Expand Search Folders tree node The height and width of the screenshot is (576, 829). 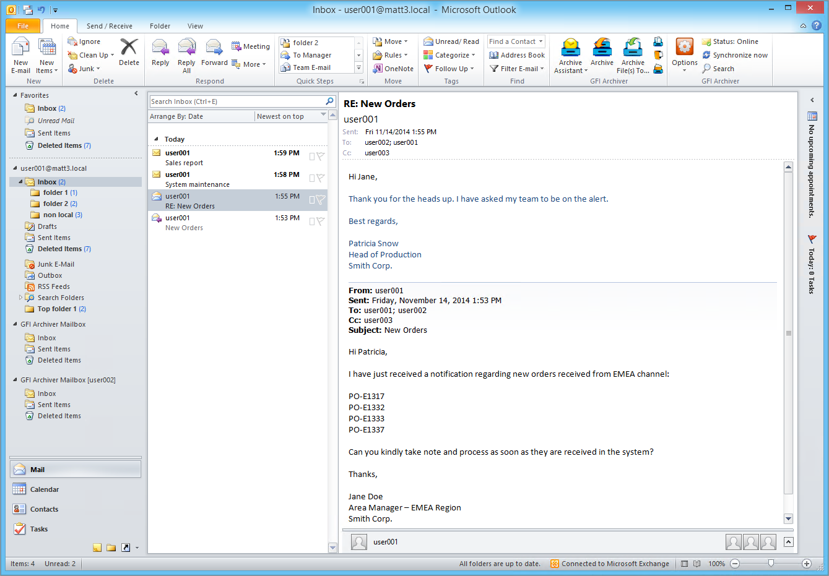20,298
